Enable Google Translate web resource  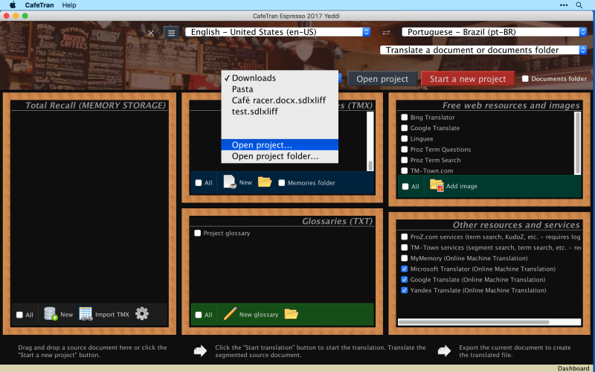tap(405, 128)
